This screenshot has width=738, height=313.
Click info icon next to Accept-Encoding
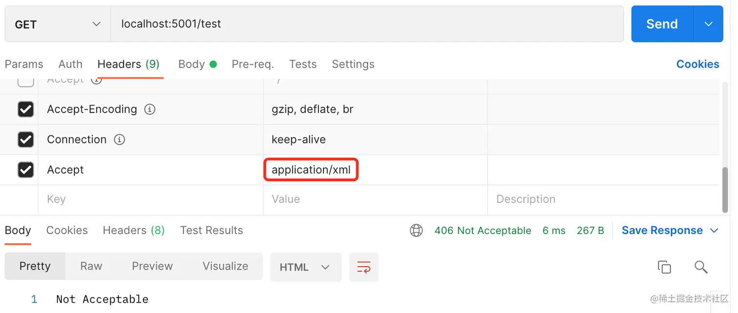150,109
